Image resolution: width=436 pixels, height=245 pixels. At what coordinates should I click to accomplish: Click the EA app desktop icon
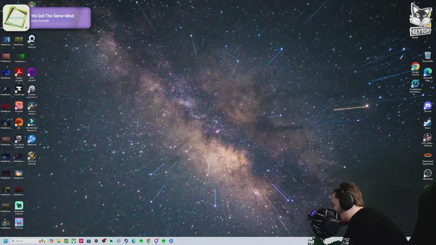tap(19, 124)
